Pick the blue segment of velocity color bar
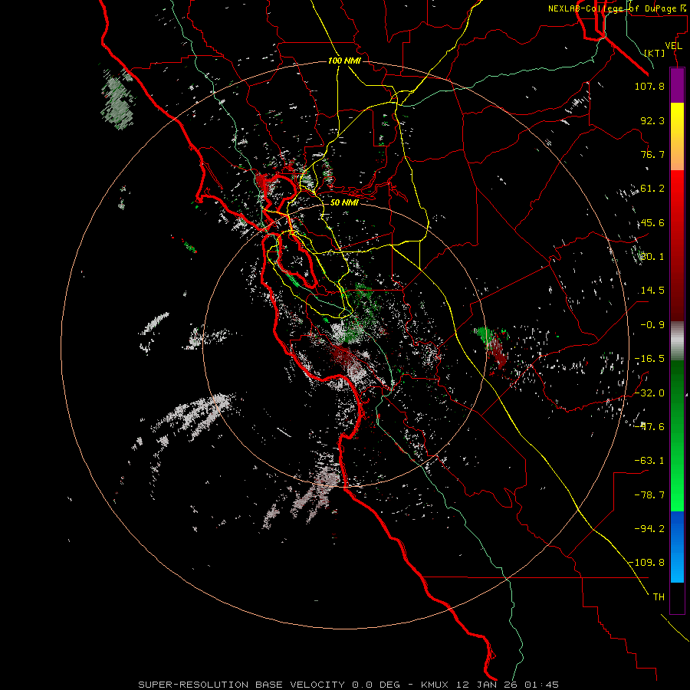 pyautogui.click(x=677, y=547)
